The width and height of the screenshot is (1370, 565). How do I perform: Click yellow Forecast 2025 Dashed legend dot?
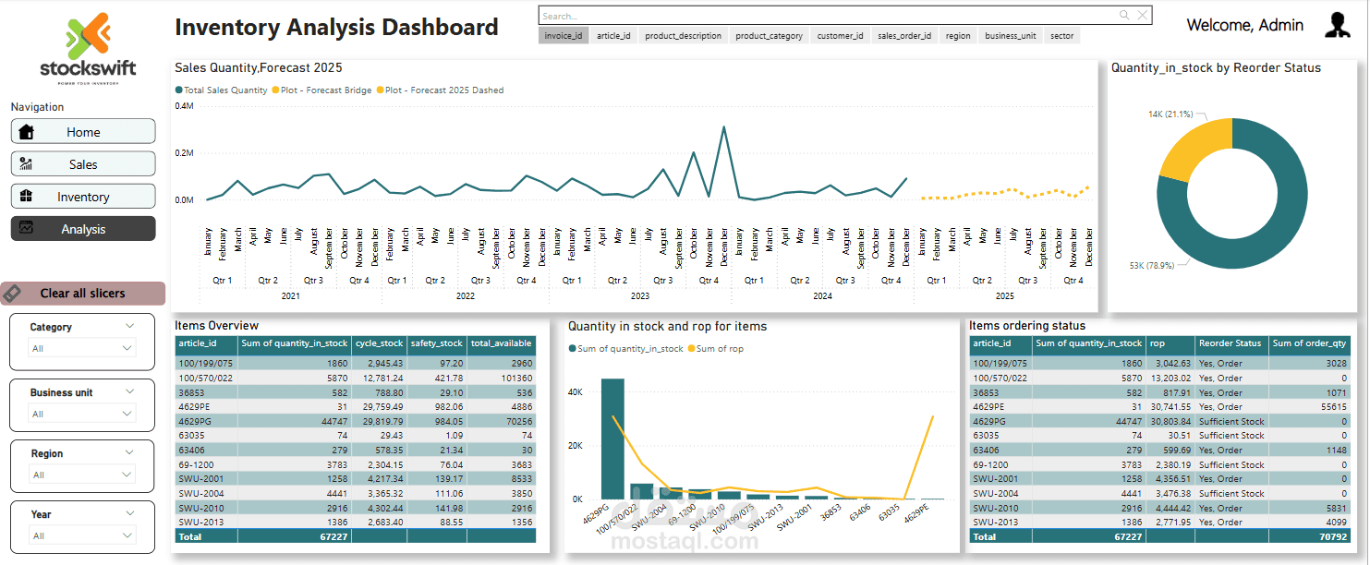(x=380, y=90)
